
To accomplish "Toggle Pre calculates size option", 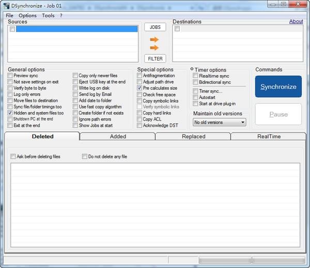I will [x=139, y=88].
